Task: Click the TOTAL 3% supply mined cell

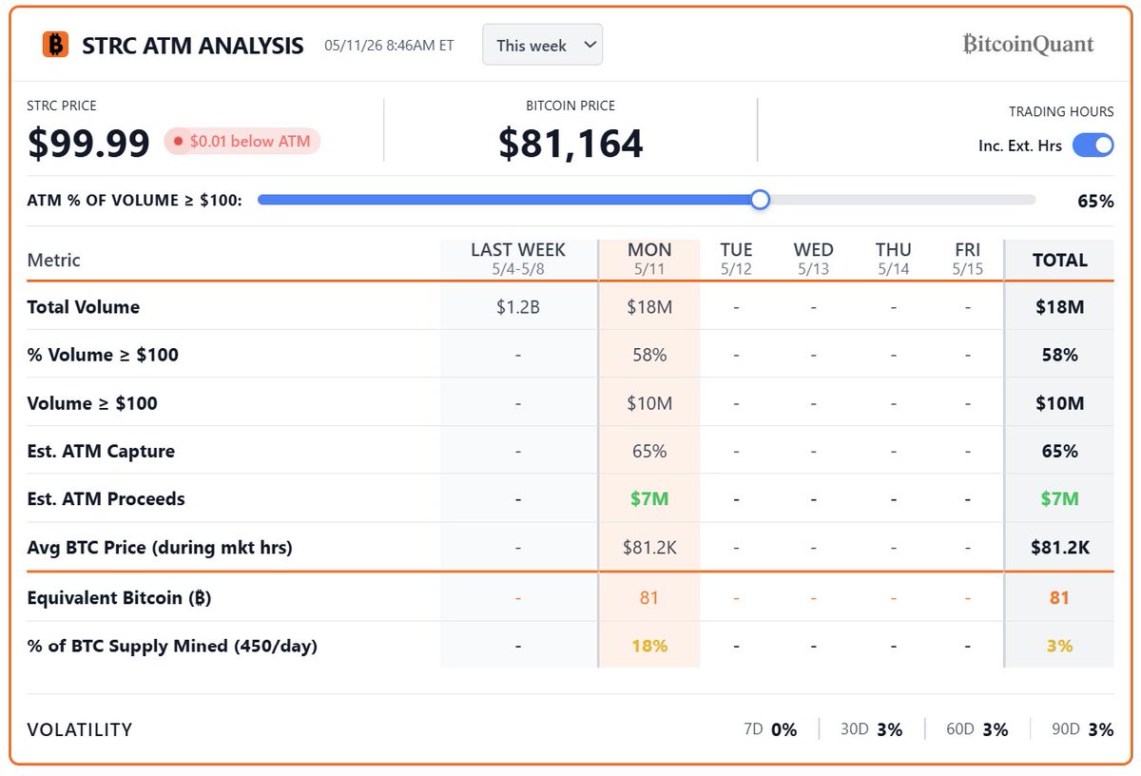Action: click(1059, 646)
